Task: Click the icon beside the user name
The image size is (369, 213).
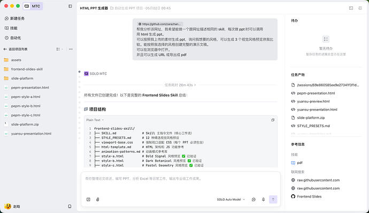Action: pyautogui.click(x=70, y=206)
